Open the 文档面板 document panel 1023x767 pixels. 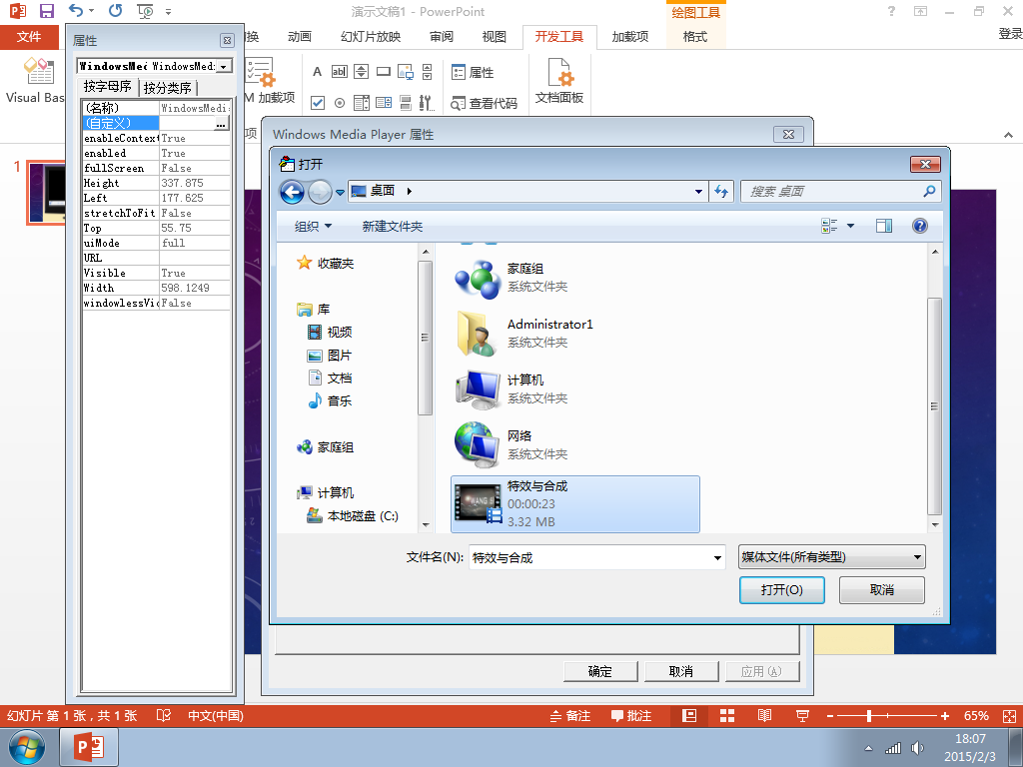559,82
